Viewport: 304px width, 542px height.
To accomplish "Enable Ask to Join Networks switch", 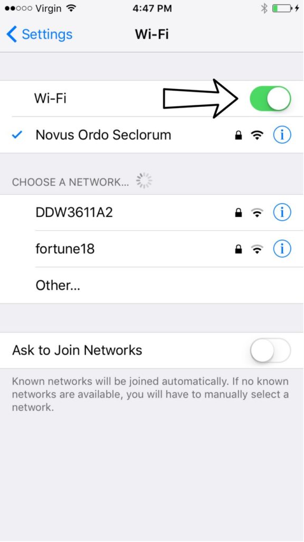I will 270,350.
